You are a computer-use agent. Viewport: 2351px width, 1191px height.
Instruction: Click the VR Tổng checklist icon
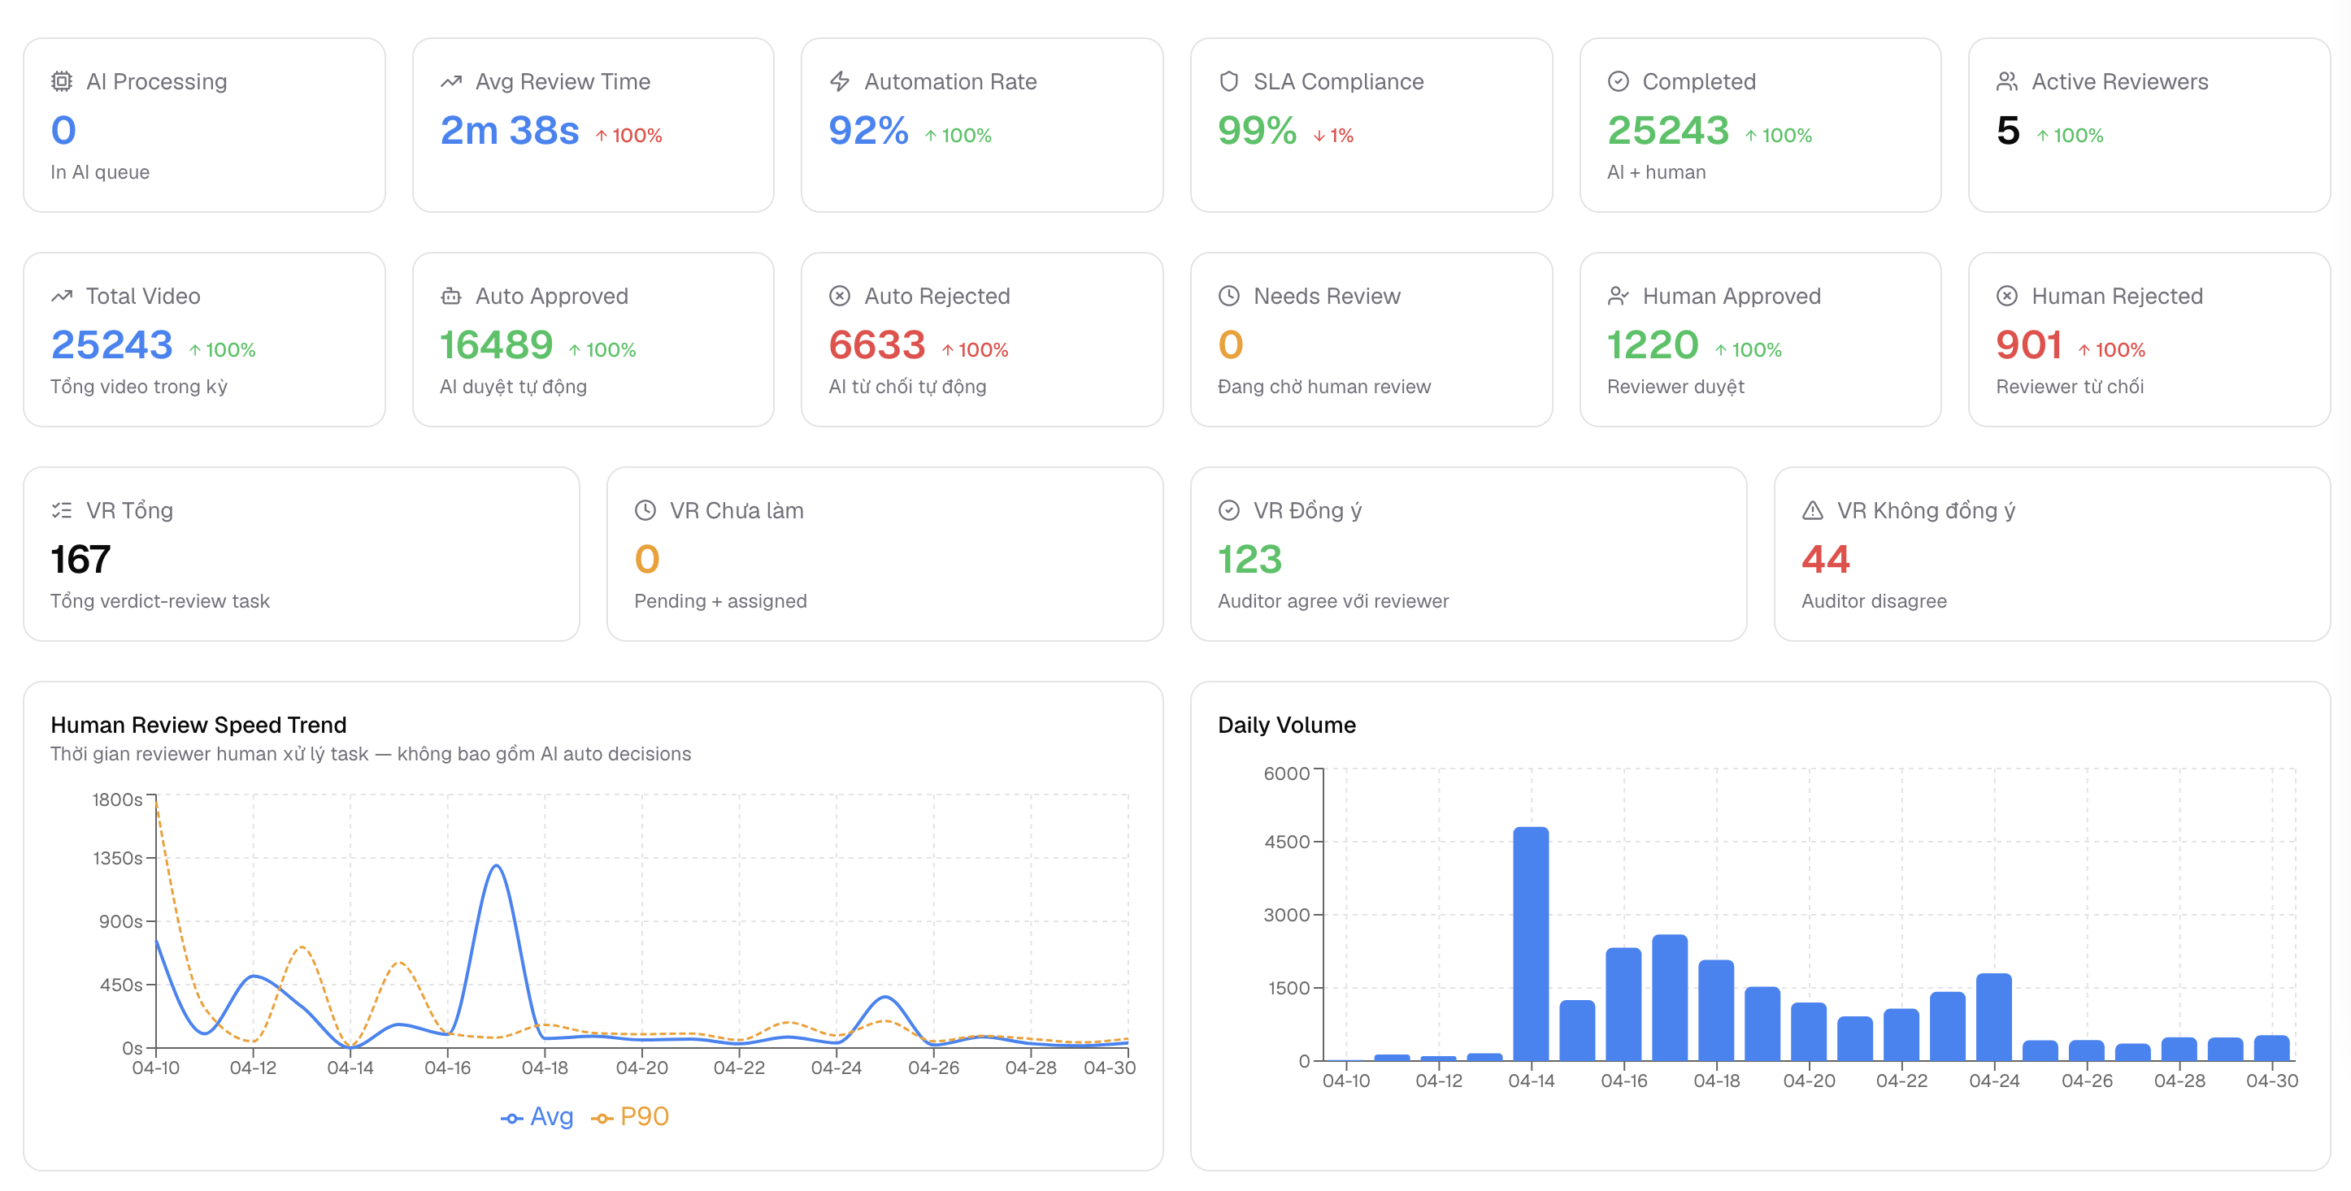pos(61,509)
